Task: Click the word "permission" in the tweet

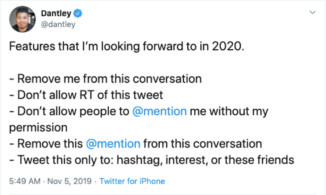Action: pos(38,127)
